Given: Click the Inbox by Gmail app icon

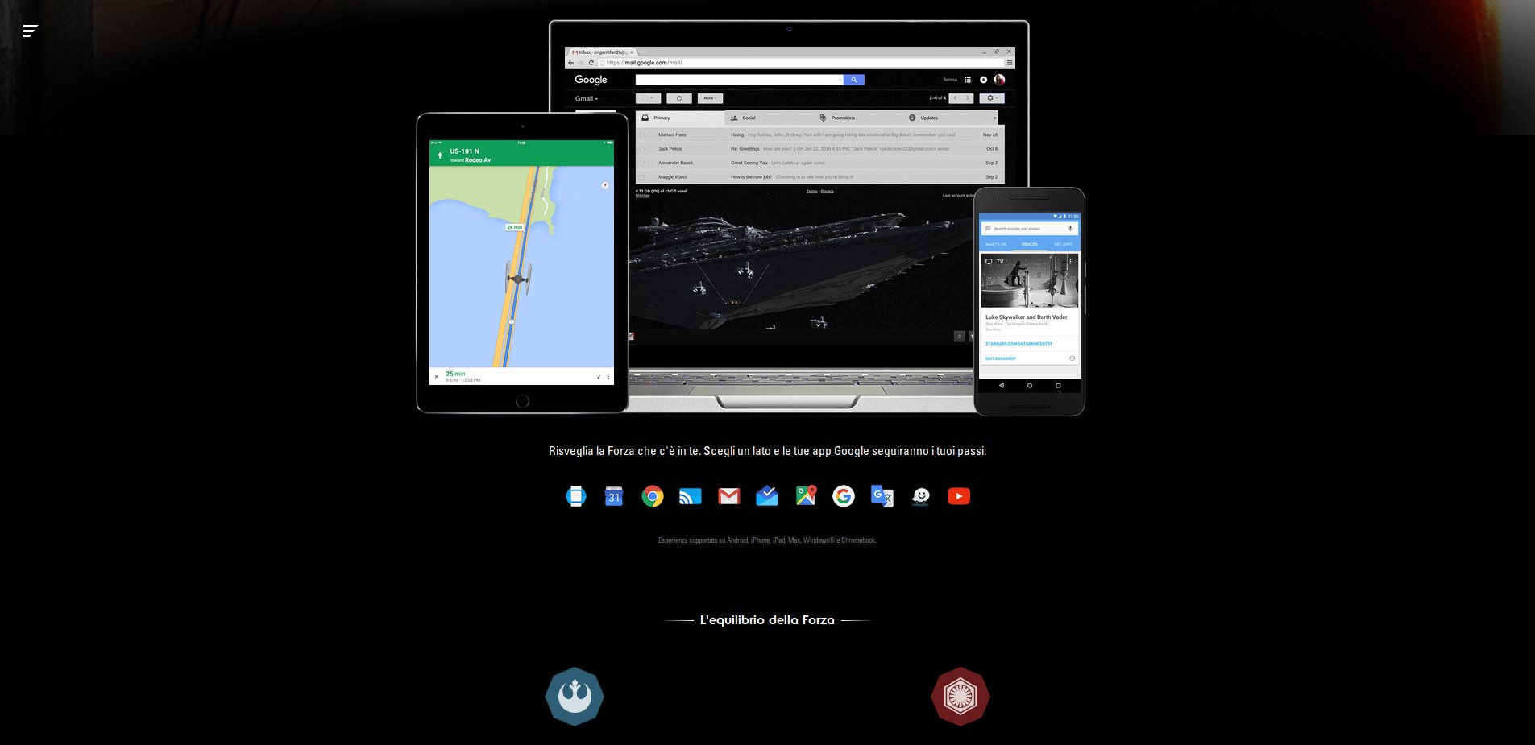Looking at the screenshot, I should 767,496.
